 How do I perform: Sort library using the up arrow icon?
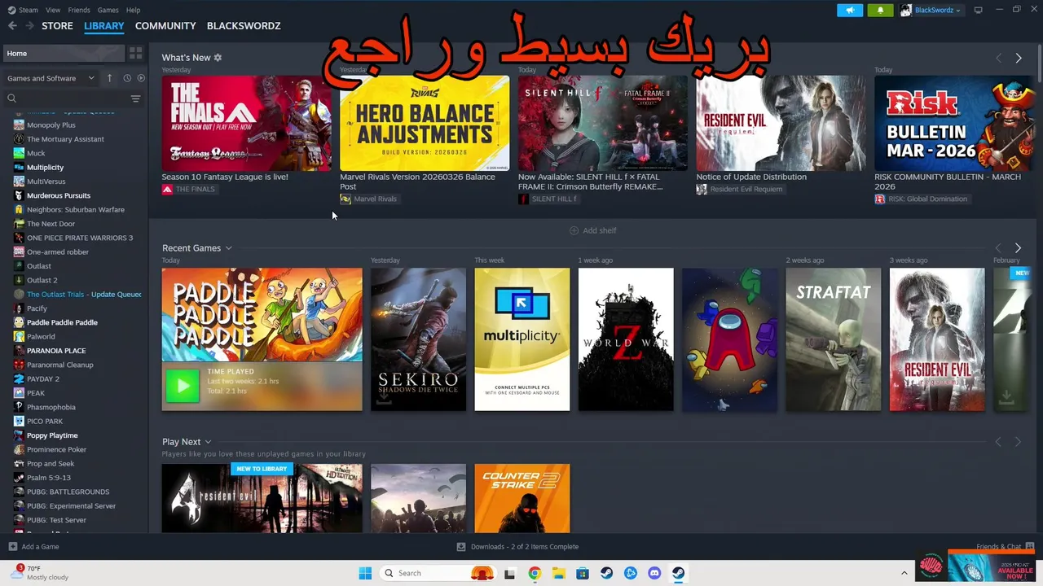point(109,78)
